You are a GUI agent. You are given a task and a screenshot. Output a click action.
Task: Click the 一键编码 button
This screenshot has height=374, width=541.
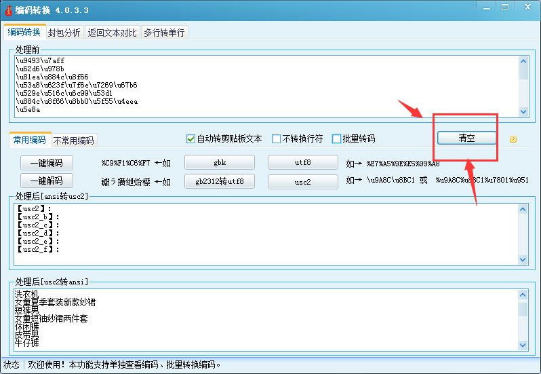(45, 163)
